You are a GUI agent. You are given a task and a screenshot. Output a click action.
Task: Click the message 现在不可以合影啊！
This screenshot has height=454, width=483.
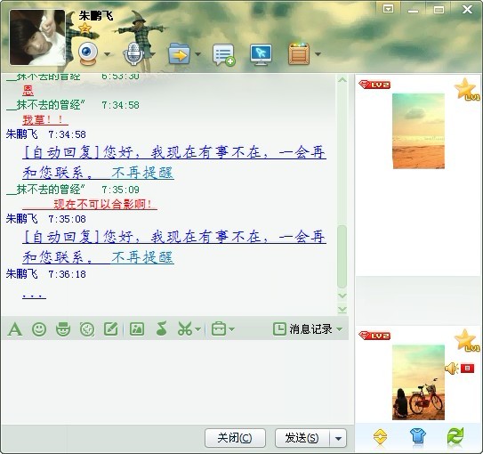[x=103, y=204]
